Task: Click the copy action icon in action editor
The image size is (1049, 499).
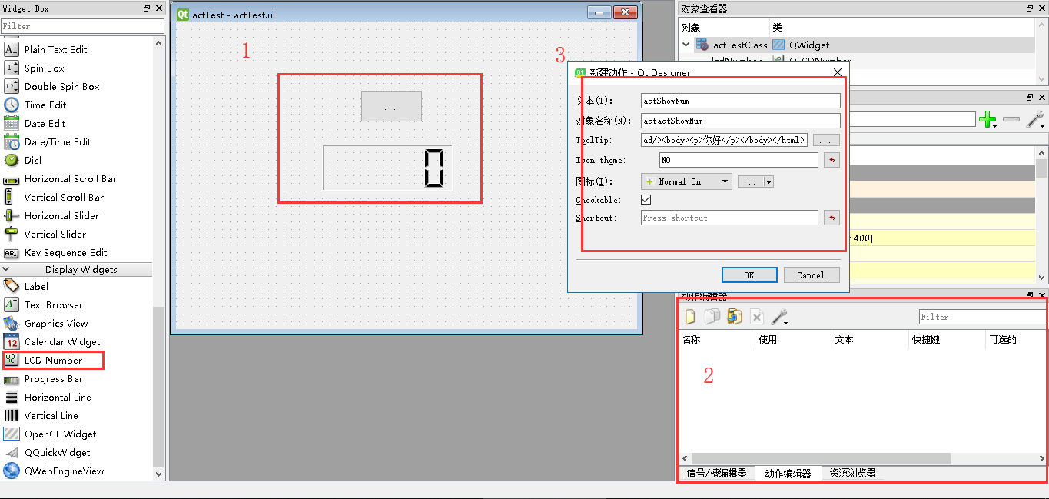Action: coord(711,316)
